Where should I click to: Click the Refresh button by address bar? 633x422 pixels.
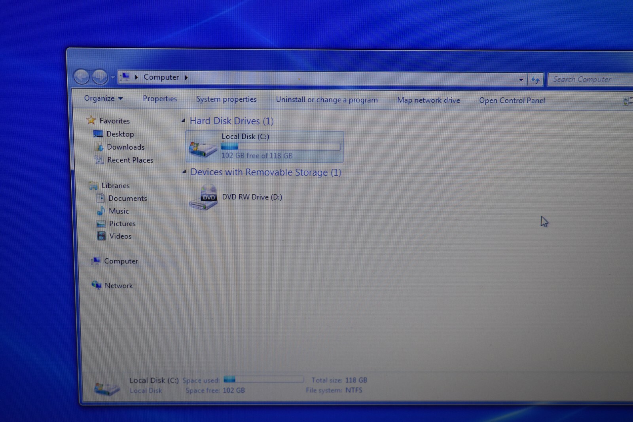535,80
